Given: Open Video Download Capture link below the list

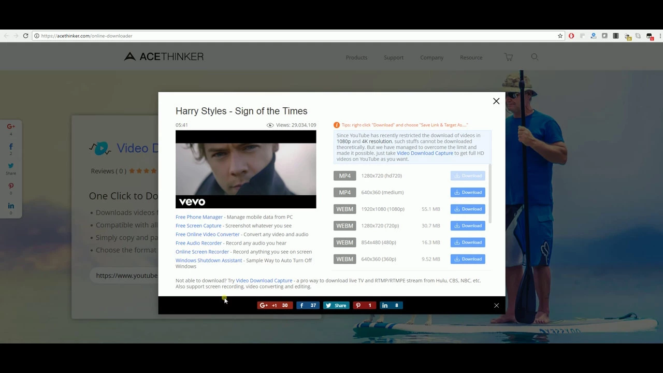Looking at the screenshot, I should pyautogui.click(x=264, y=281).
